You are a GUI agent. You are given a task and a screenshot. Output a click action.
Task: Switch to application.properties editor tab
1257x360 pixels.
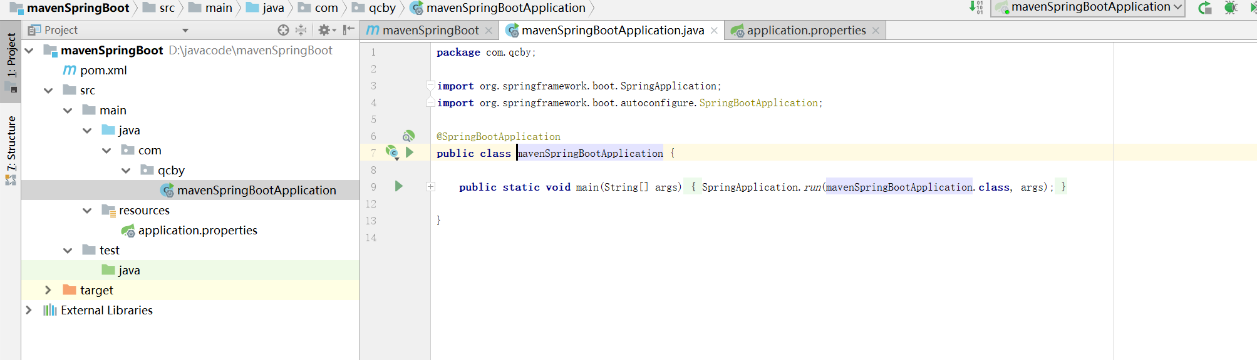[805, 30]
